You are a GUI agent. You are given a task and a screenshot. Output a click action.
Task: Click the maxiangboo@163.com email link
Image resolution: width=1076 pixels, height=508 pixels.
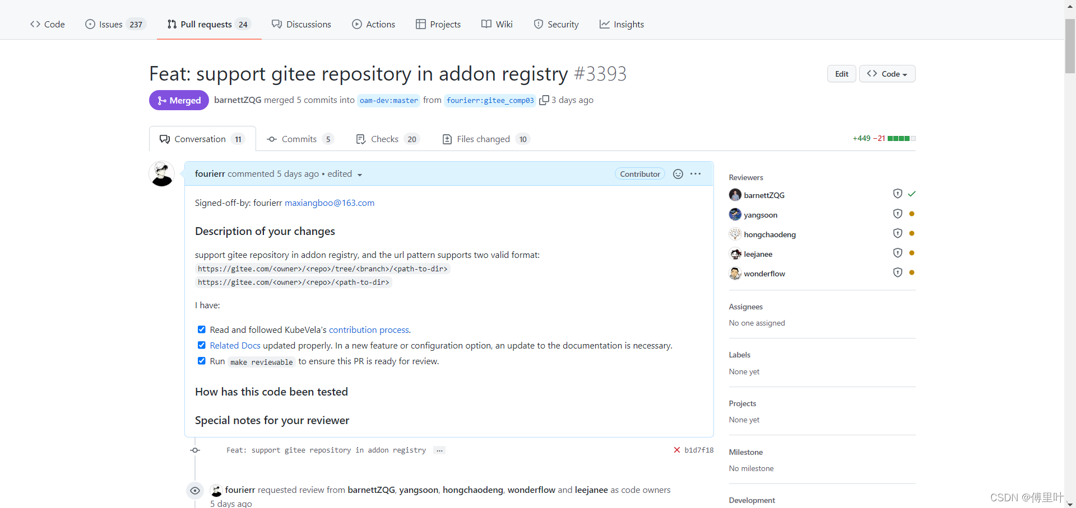330,203
